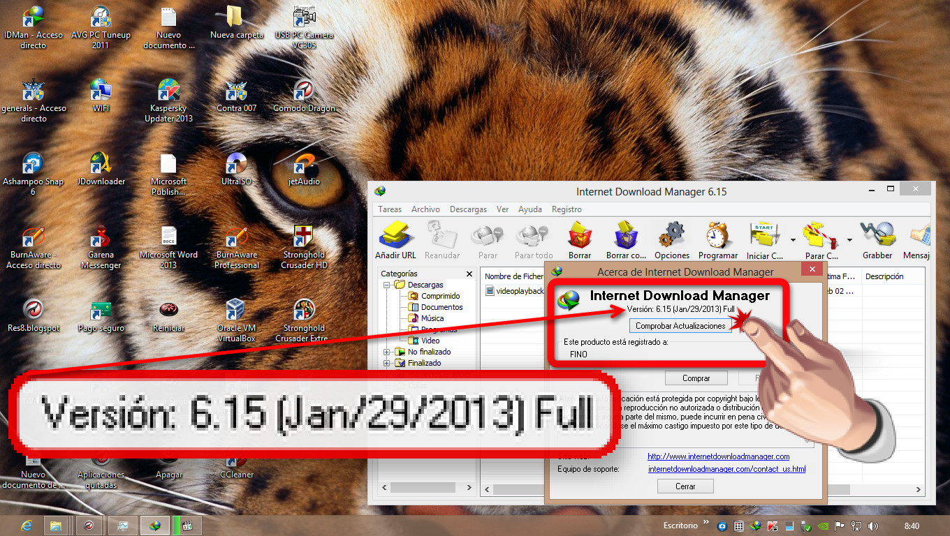This screenshot has width=950, height=536.
Task: Open the contact_us.html support link
Action: tap(726, 469)
